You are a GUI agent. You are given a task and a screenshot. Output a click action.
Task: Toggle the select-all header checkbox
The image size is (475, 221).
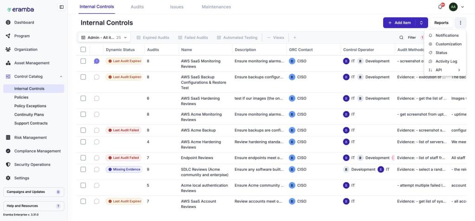[x=83, y=49]
